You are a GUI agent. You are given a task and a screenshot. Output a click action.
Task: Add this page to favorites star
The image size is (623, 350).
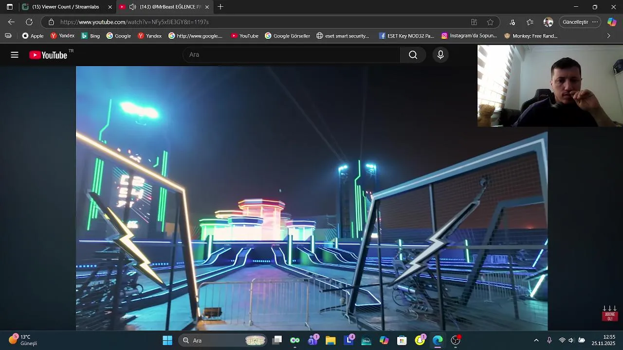pos(490,22)
